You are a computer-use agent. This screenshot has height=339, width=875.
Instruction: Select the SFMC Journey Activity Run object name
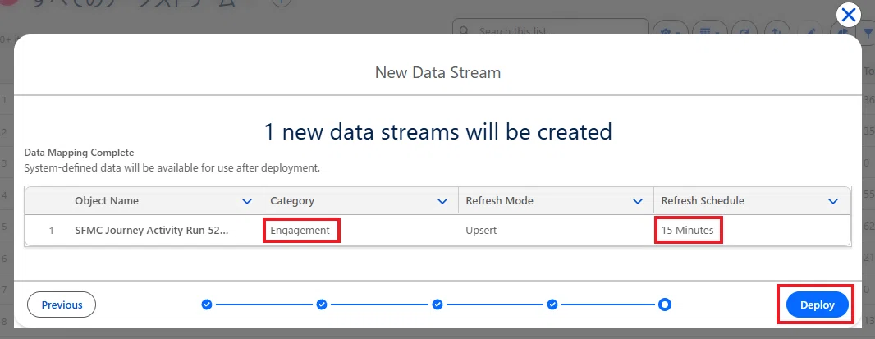152,230
